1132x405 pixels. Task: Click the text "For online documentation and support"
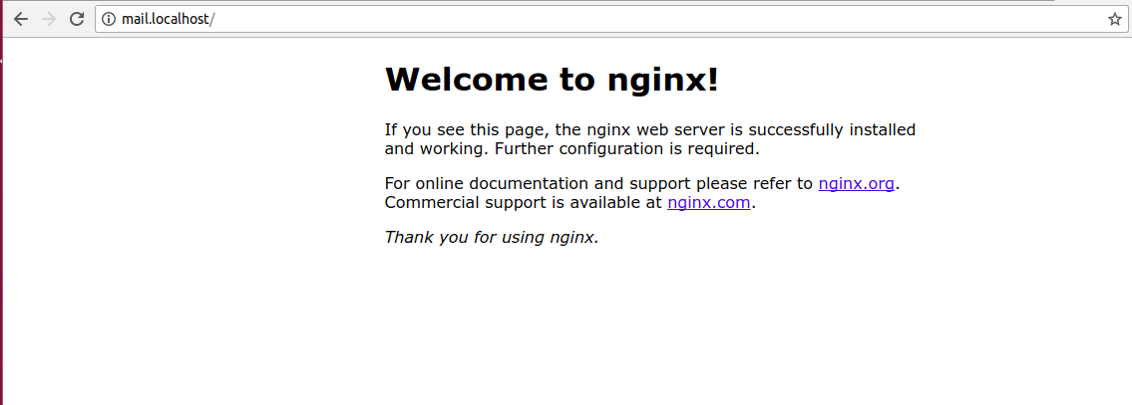(x=538, y=184)
